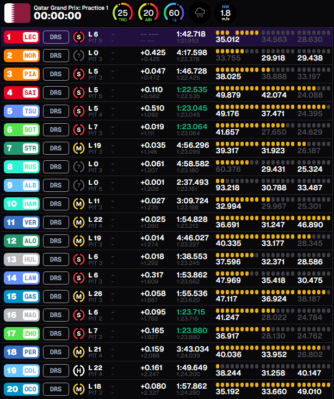This screenshot has width=334, height=399.
Task: Click the Qatar Grand Prix: Practice 1 title
Action: (x=71, y=8)
